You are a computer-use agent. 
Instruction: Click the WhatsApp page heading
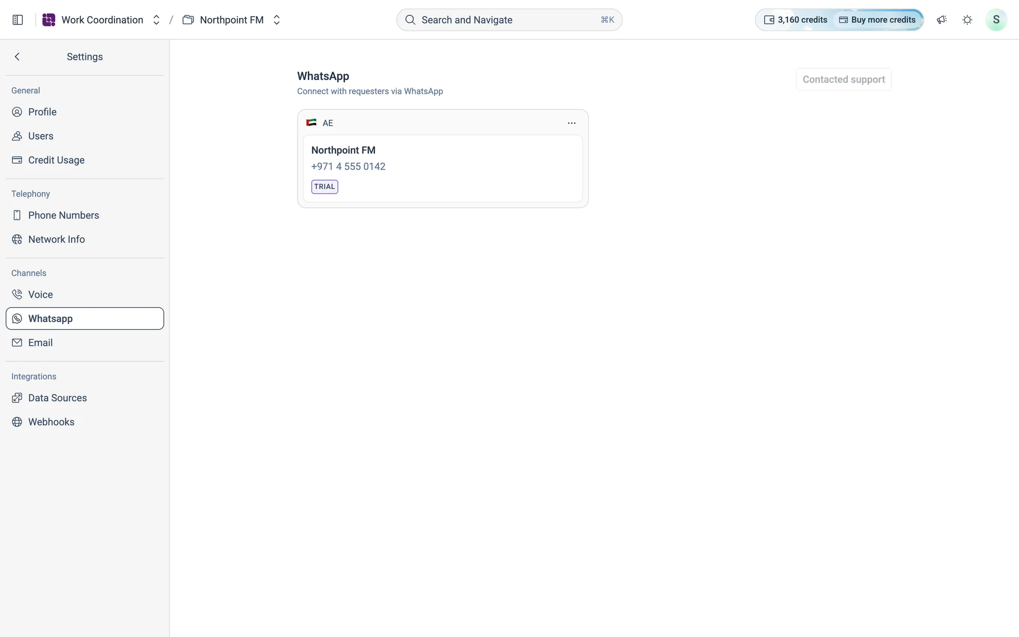(x=323, y=76)
